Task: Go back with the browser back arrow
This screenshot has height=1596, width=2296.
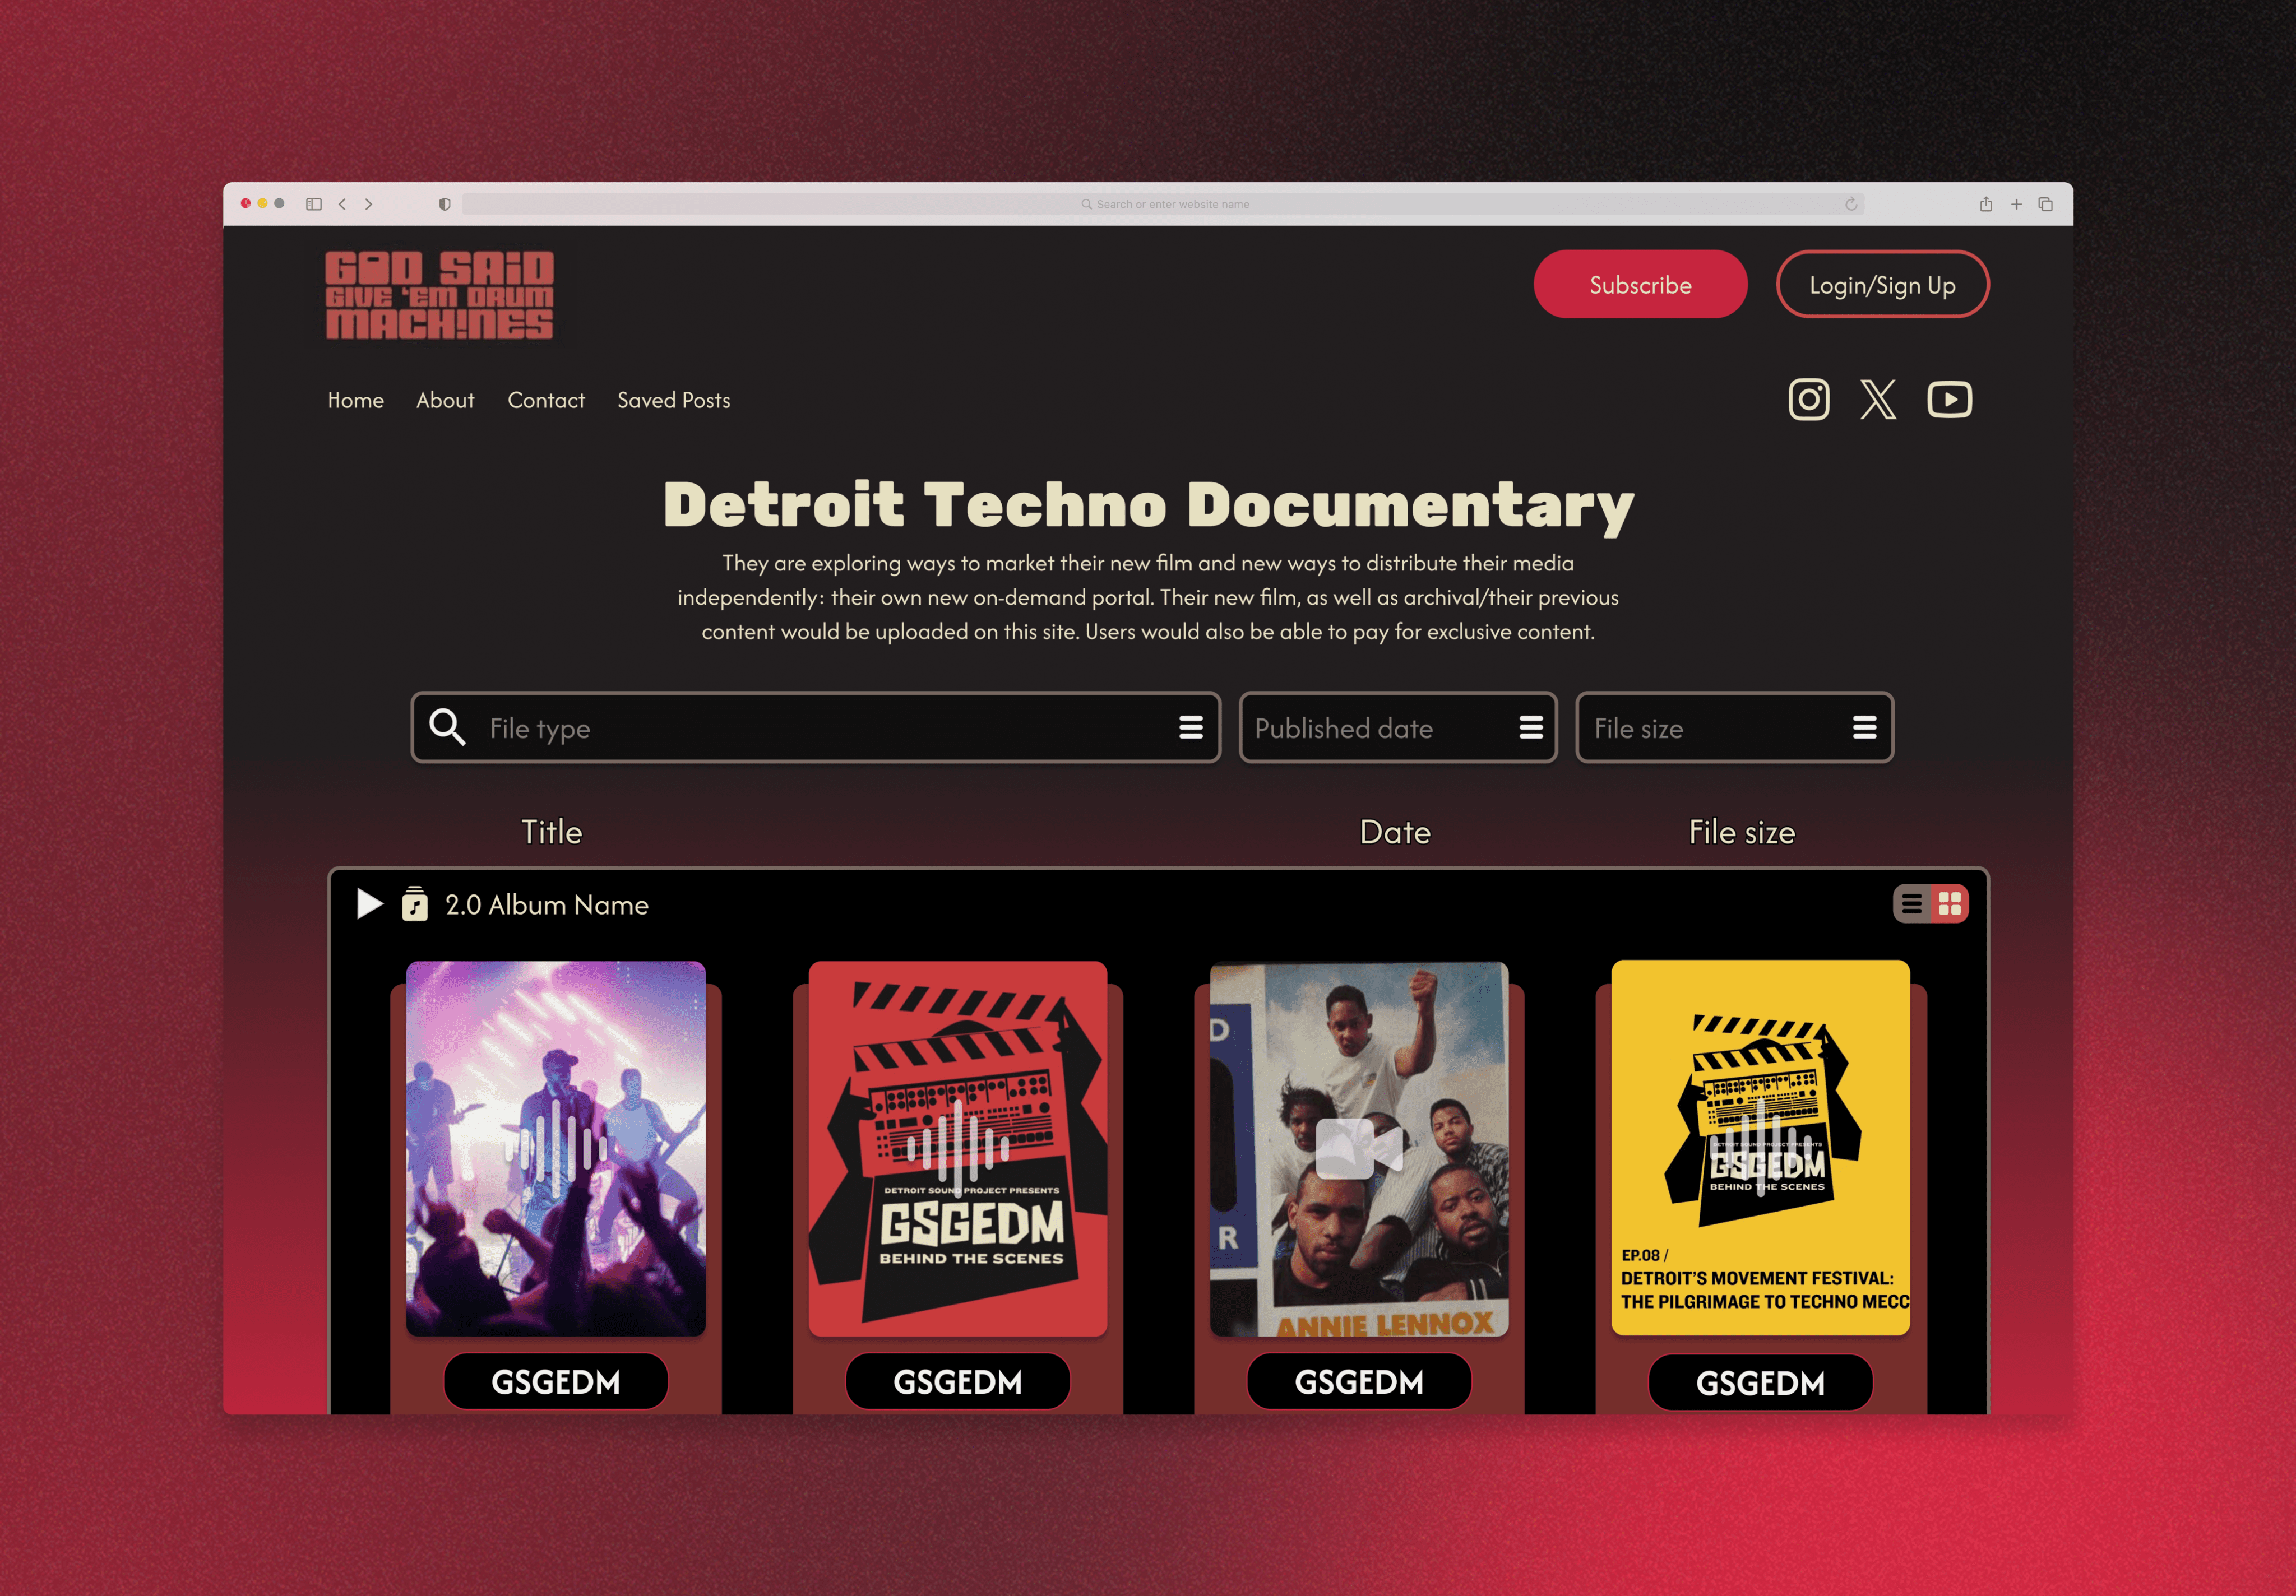Action: point(342,204)
